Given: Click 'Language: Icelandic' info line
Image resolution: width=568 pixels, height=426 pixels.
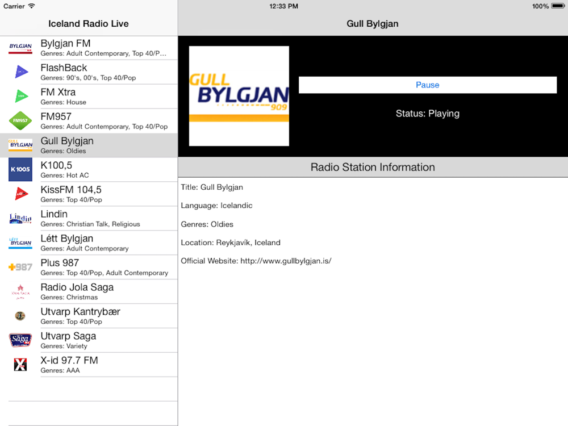Looking at the screenshot, I should click(216, 206).
